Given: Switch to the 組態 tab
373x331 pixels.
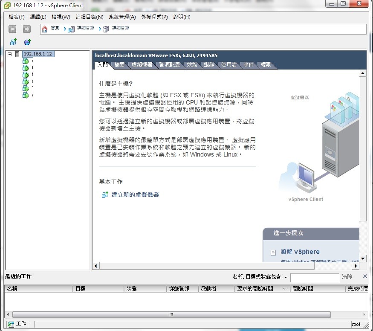Looking at the screenshot, I should pyautogui.click(x=209, y=65).
